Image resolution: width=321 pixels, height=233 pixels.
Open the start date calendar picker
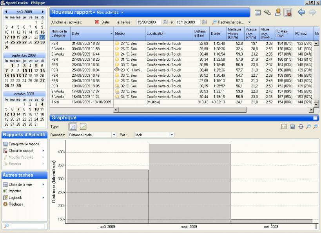click(165, 22)
